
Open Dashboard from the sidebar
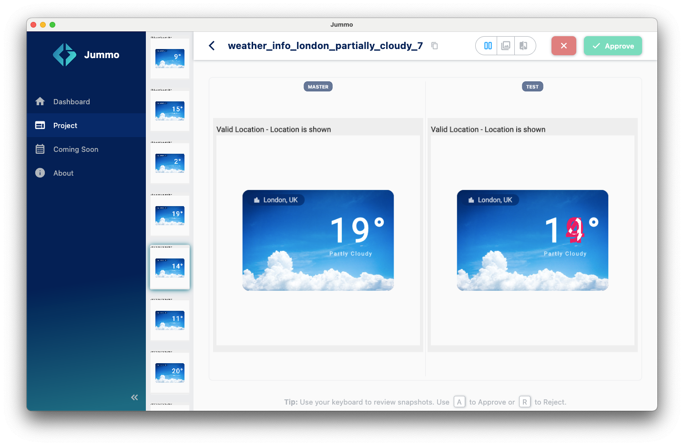tap(71, 102)
